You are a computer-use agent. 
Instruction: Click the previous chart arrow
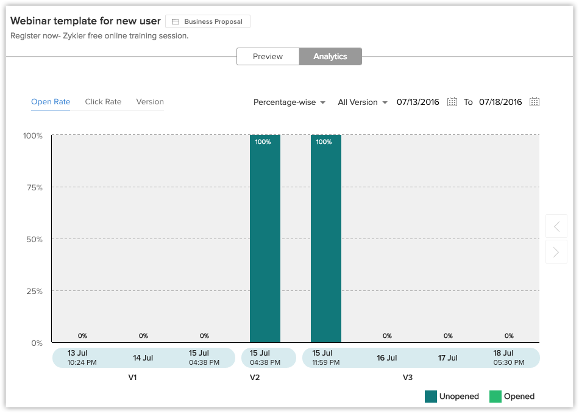[x=556, y=226]
